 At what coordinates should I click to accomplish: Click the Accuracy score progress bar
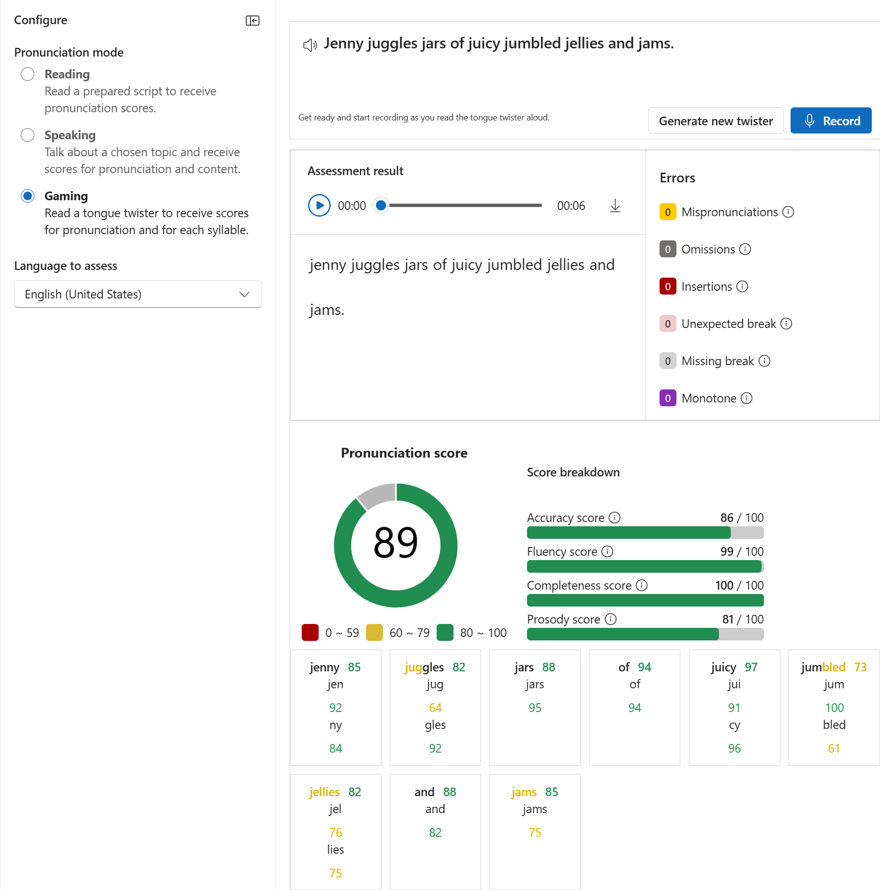point(645,533)
